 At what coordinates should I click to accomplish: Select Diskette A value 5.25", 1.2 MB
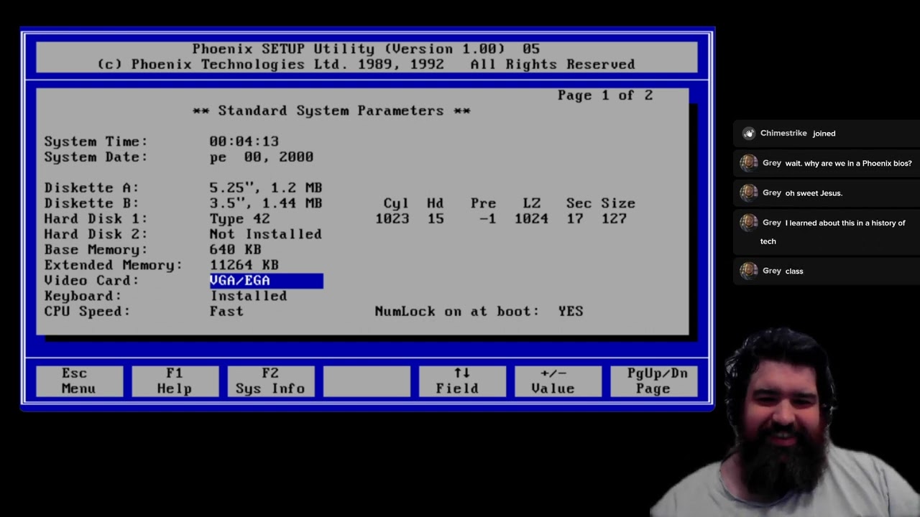(266, 187)
